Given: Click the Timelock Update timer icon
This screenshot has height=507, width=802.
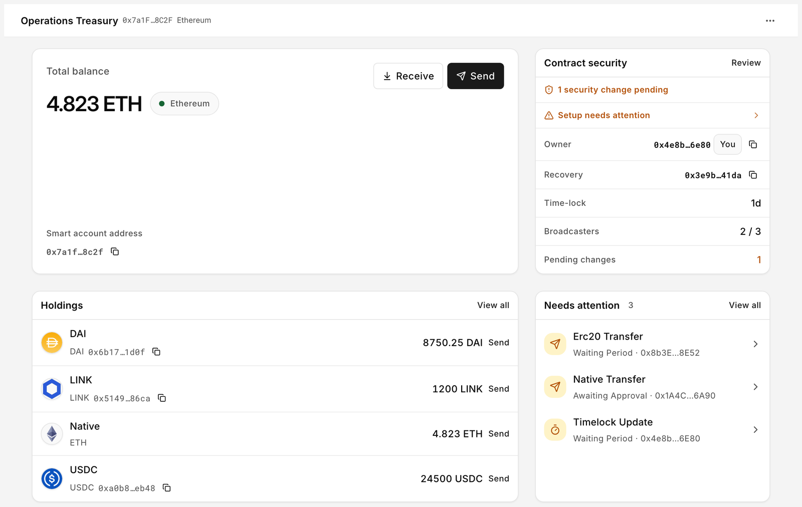Looking at the screenshot, I should (555, 430).
